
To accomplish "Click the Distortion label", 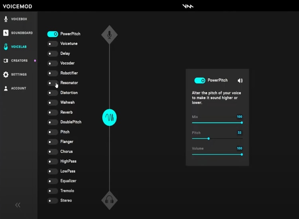I will [69, 93].
